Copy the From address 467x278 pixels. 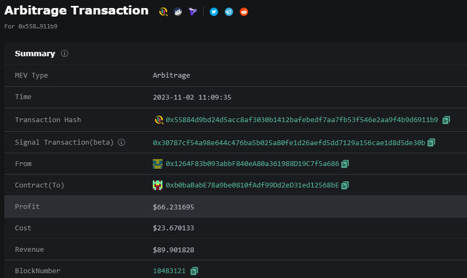click(345, 164)
